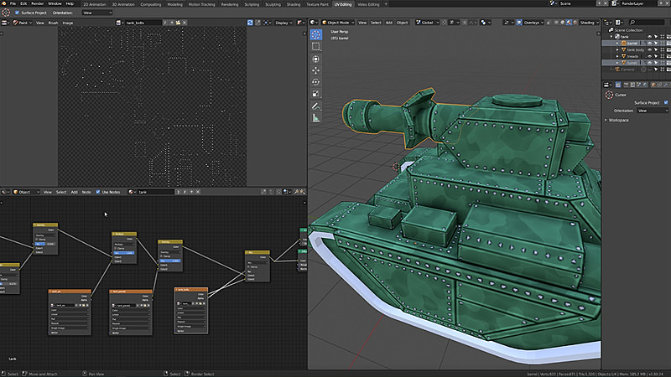671x377 pixels.
Task: Toggle the Surface Project checkbox in top bar
Action: (17, 13)
